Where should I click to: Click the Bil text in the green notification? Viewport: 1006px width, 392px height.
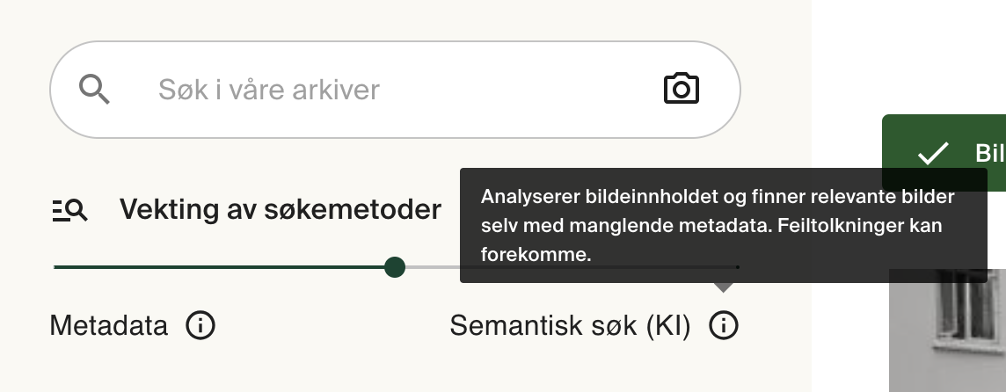(989, 154)
